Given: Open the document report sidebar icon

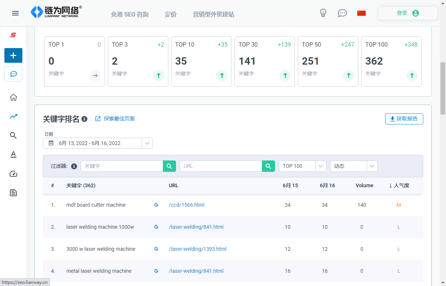Looking at the screenshot, I should (14, 193).
